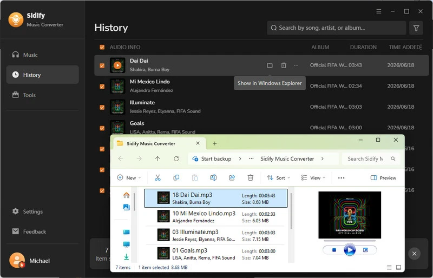Open the filter funnel button
This screenshot has width=433, height=278.
[416, 28]
